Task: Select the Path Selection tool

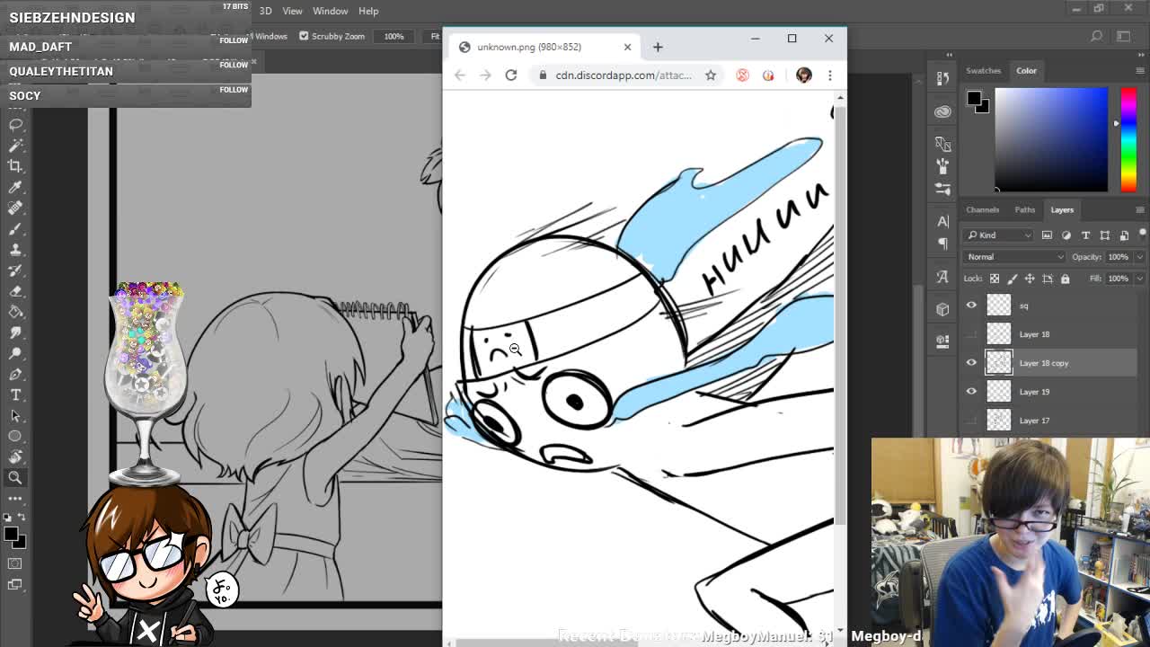Action: tap(15, 415)
